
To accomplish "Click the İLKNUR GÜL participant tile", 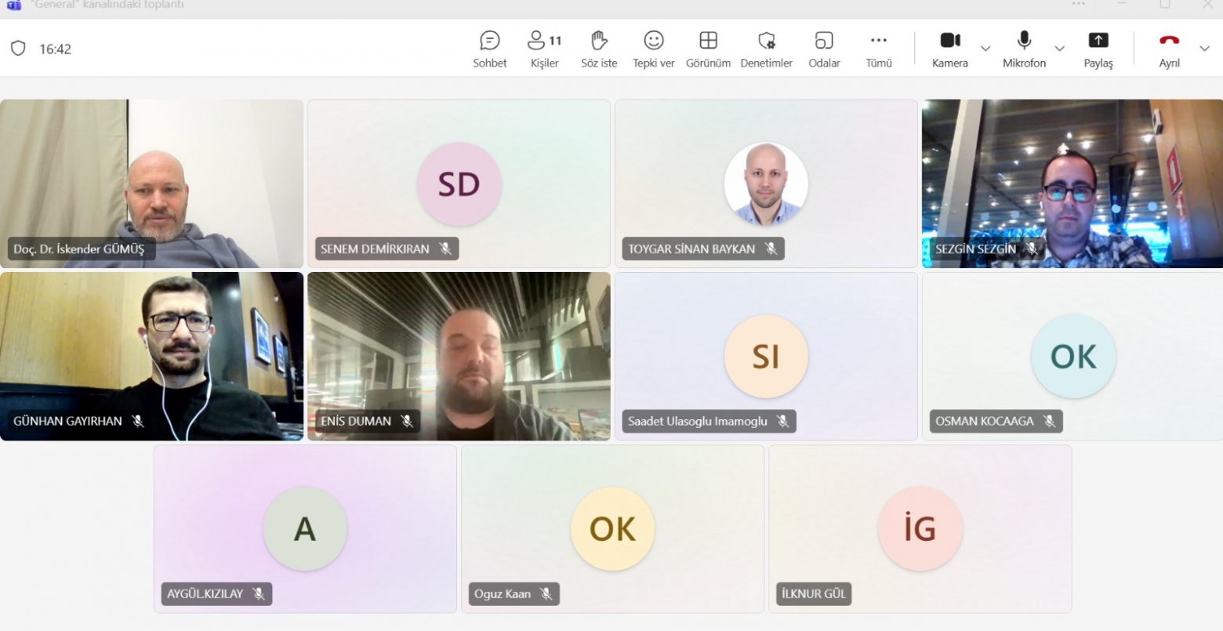I will pos(920,529).
